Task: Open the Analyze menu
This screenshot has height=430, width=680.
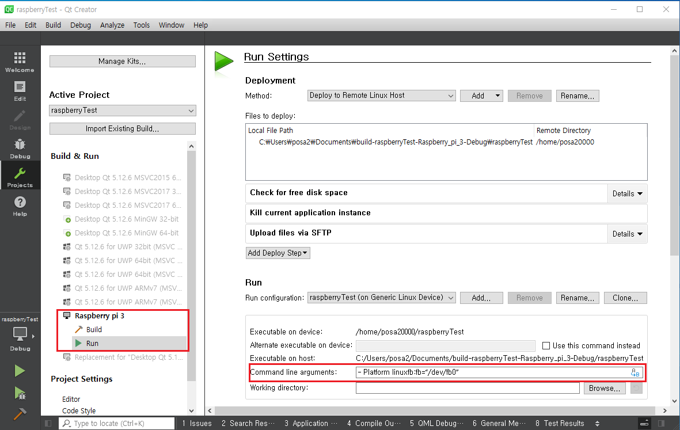Action: (112, 25)
